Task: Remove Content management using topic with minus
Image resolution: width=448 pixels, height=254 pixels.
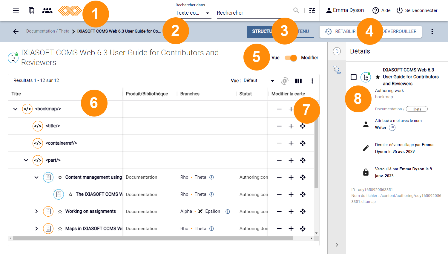Action: coord(279,178)
